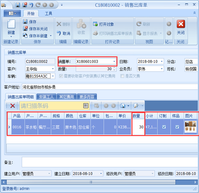199x193 pixels.
Task: Toggle the 样品 checkbox in product row
Action: 177,127
